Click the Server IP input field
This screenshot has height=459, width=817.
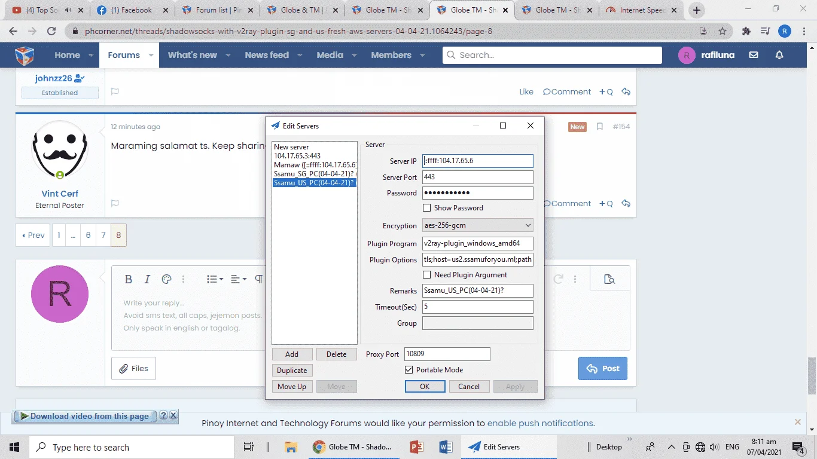pyautogui.click(x=477, y=161)
